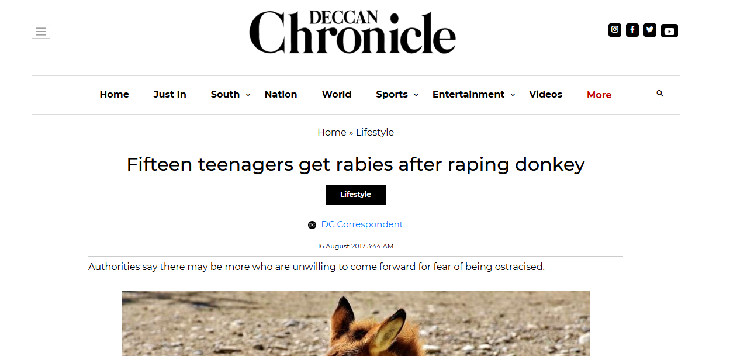
Task: Open the Videos section
Action: (545, 95)
